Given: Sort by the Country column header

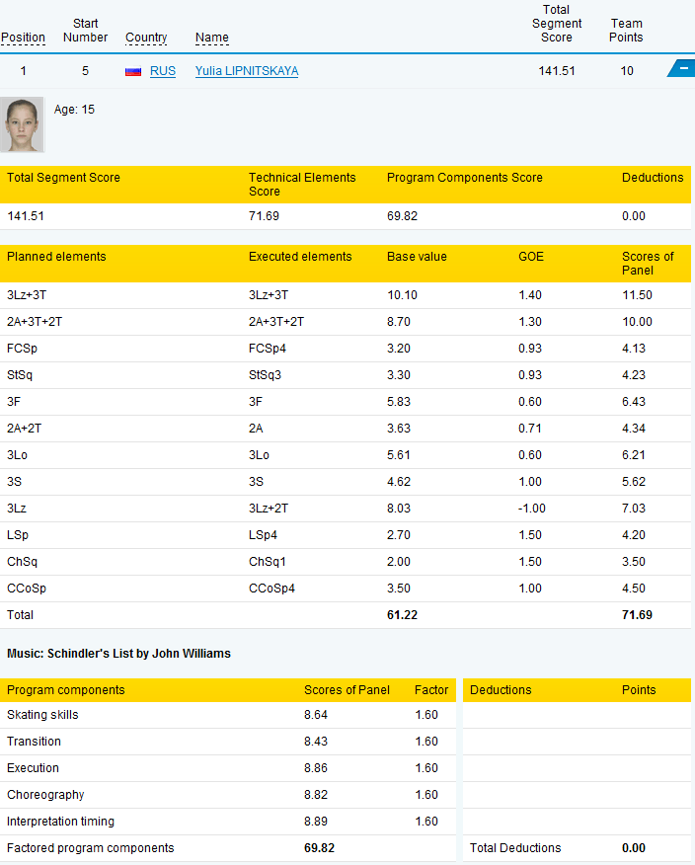Looking at the screenshot, I should click(146, 38).
